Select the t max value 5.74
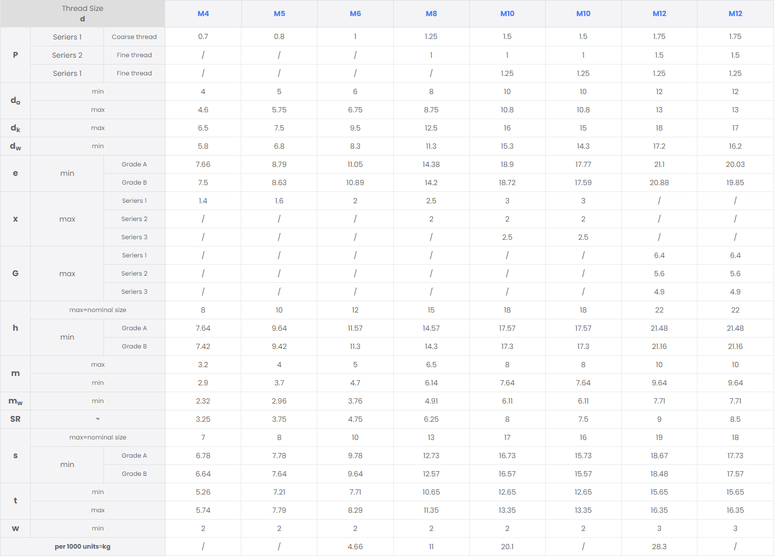The height and width of the screenshot is (557, 775). (203, 510)
